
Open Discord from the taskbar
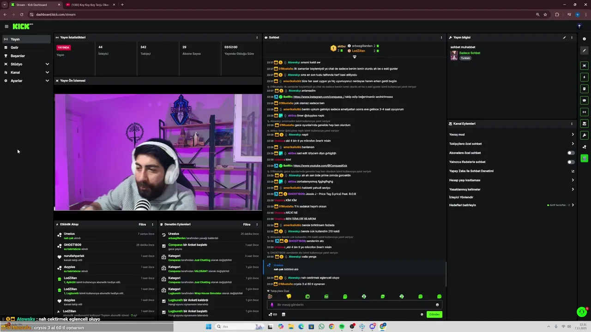pos(373,326)
